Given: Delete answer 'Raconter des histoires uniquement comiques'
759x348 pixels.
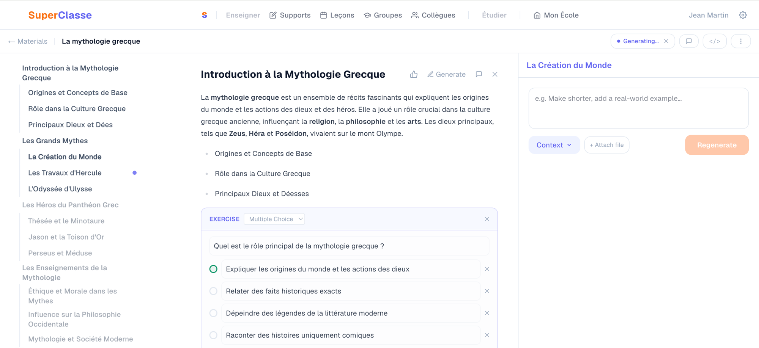Looking at the screenshot, I should coord(487,335).
